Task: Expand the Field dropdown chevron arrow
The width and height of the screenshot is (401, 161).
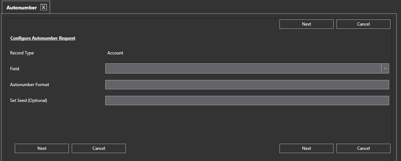Action: (x=385, y=68)
